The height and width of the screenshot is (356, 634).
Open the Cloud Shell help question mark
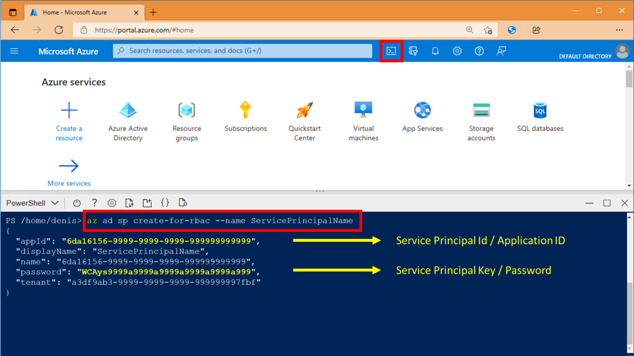click(x=94, y=203)
